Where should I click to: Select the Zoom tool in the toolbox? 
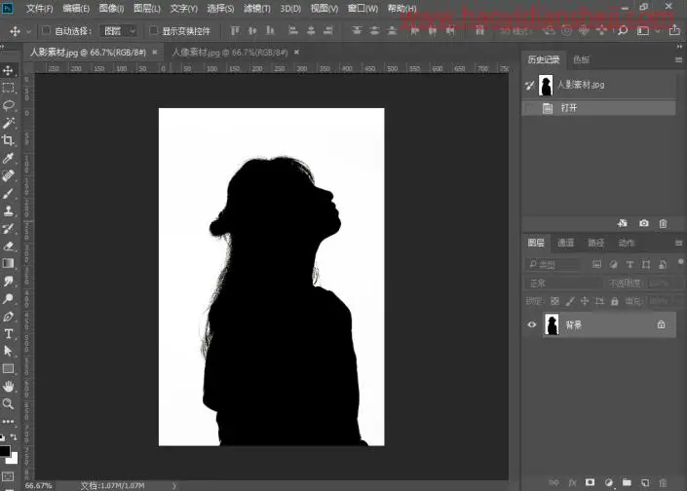click(8, 404)
